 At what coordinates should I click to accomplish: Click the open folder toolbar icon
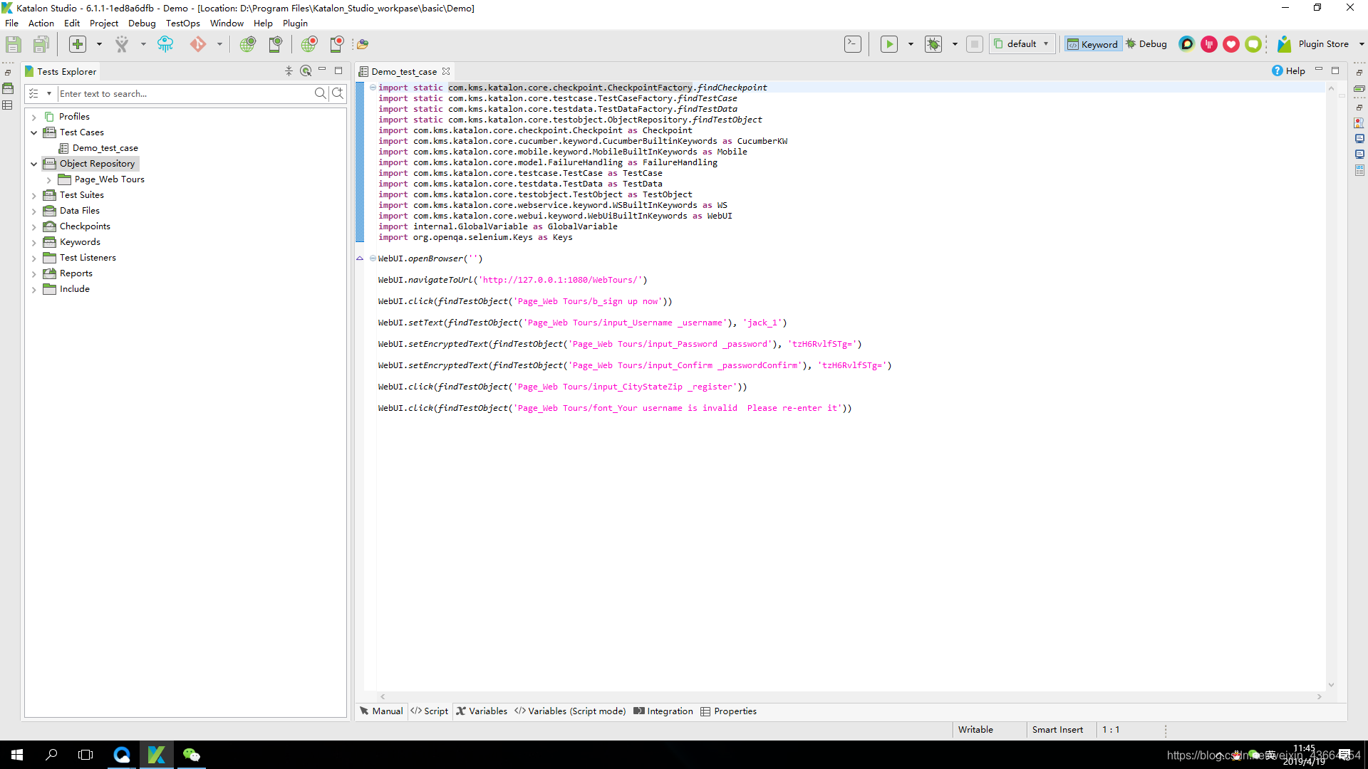363,44
